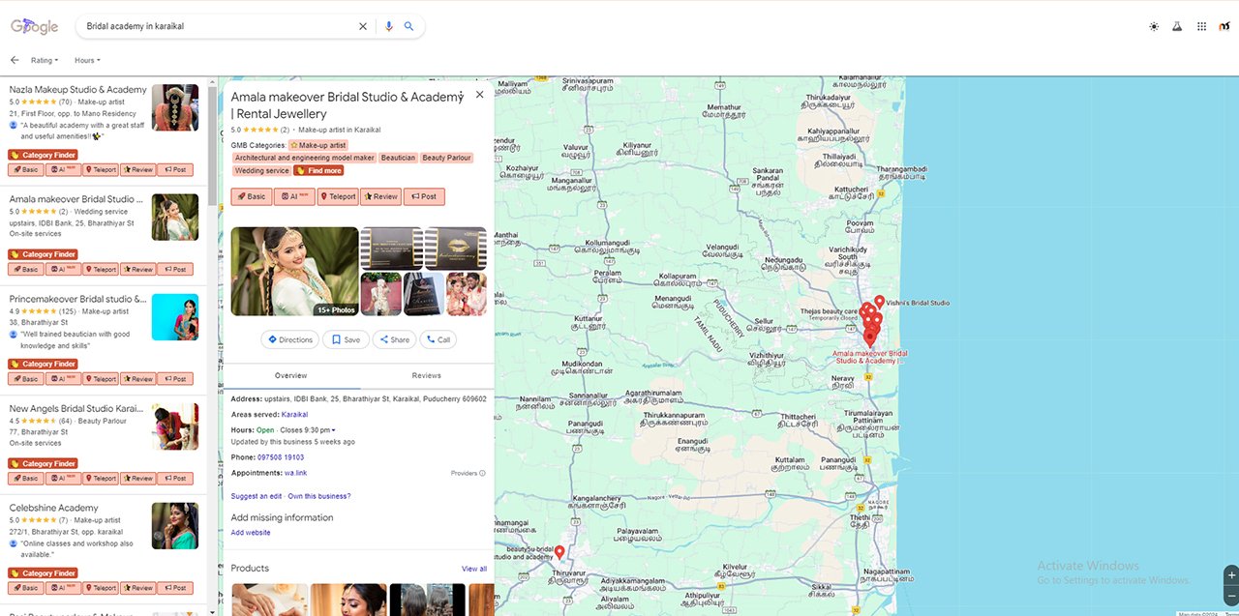Click Post button under Princemakeover listing

(x=174, y=379)
